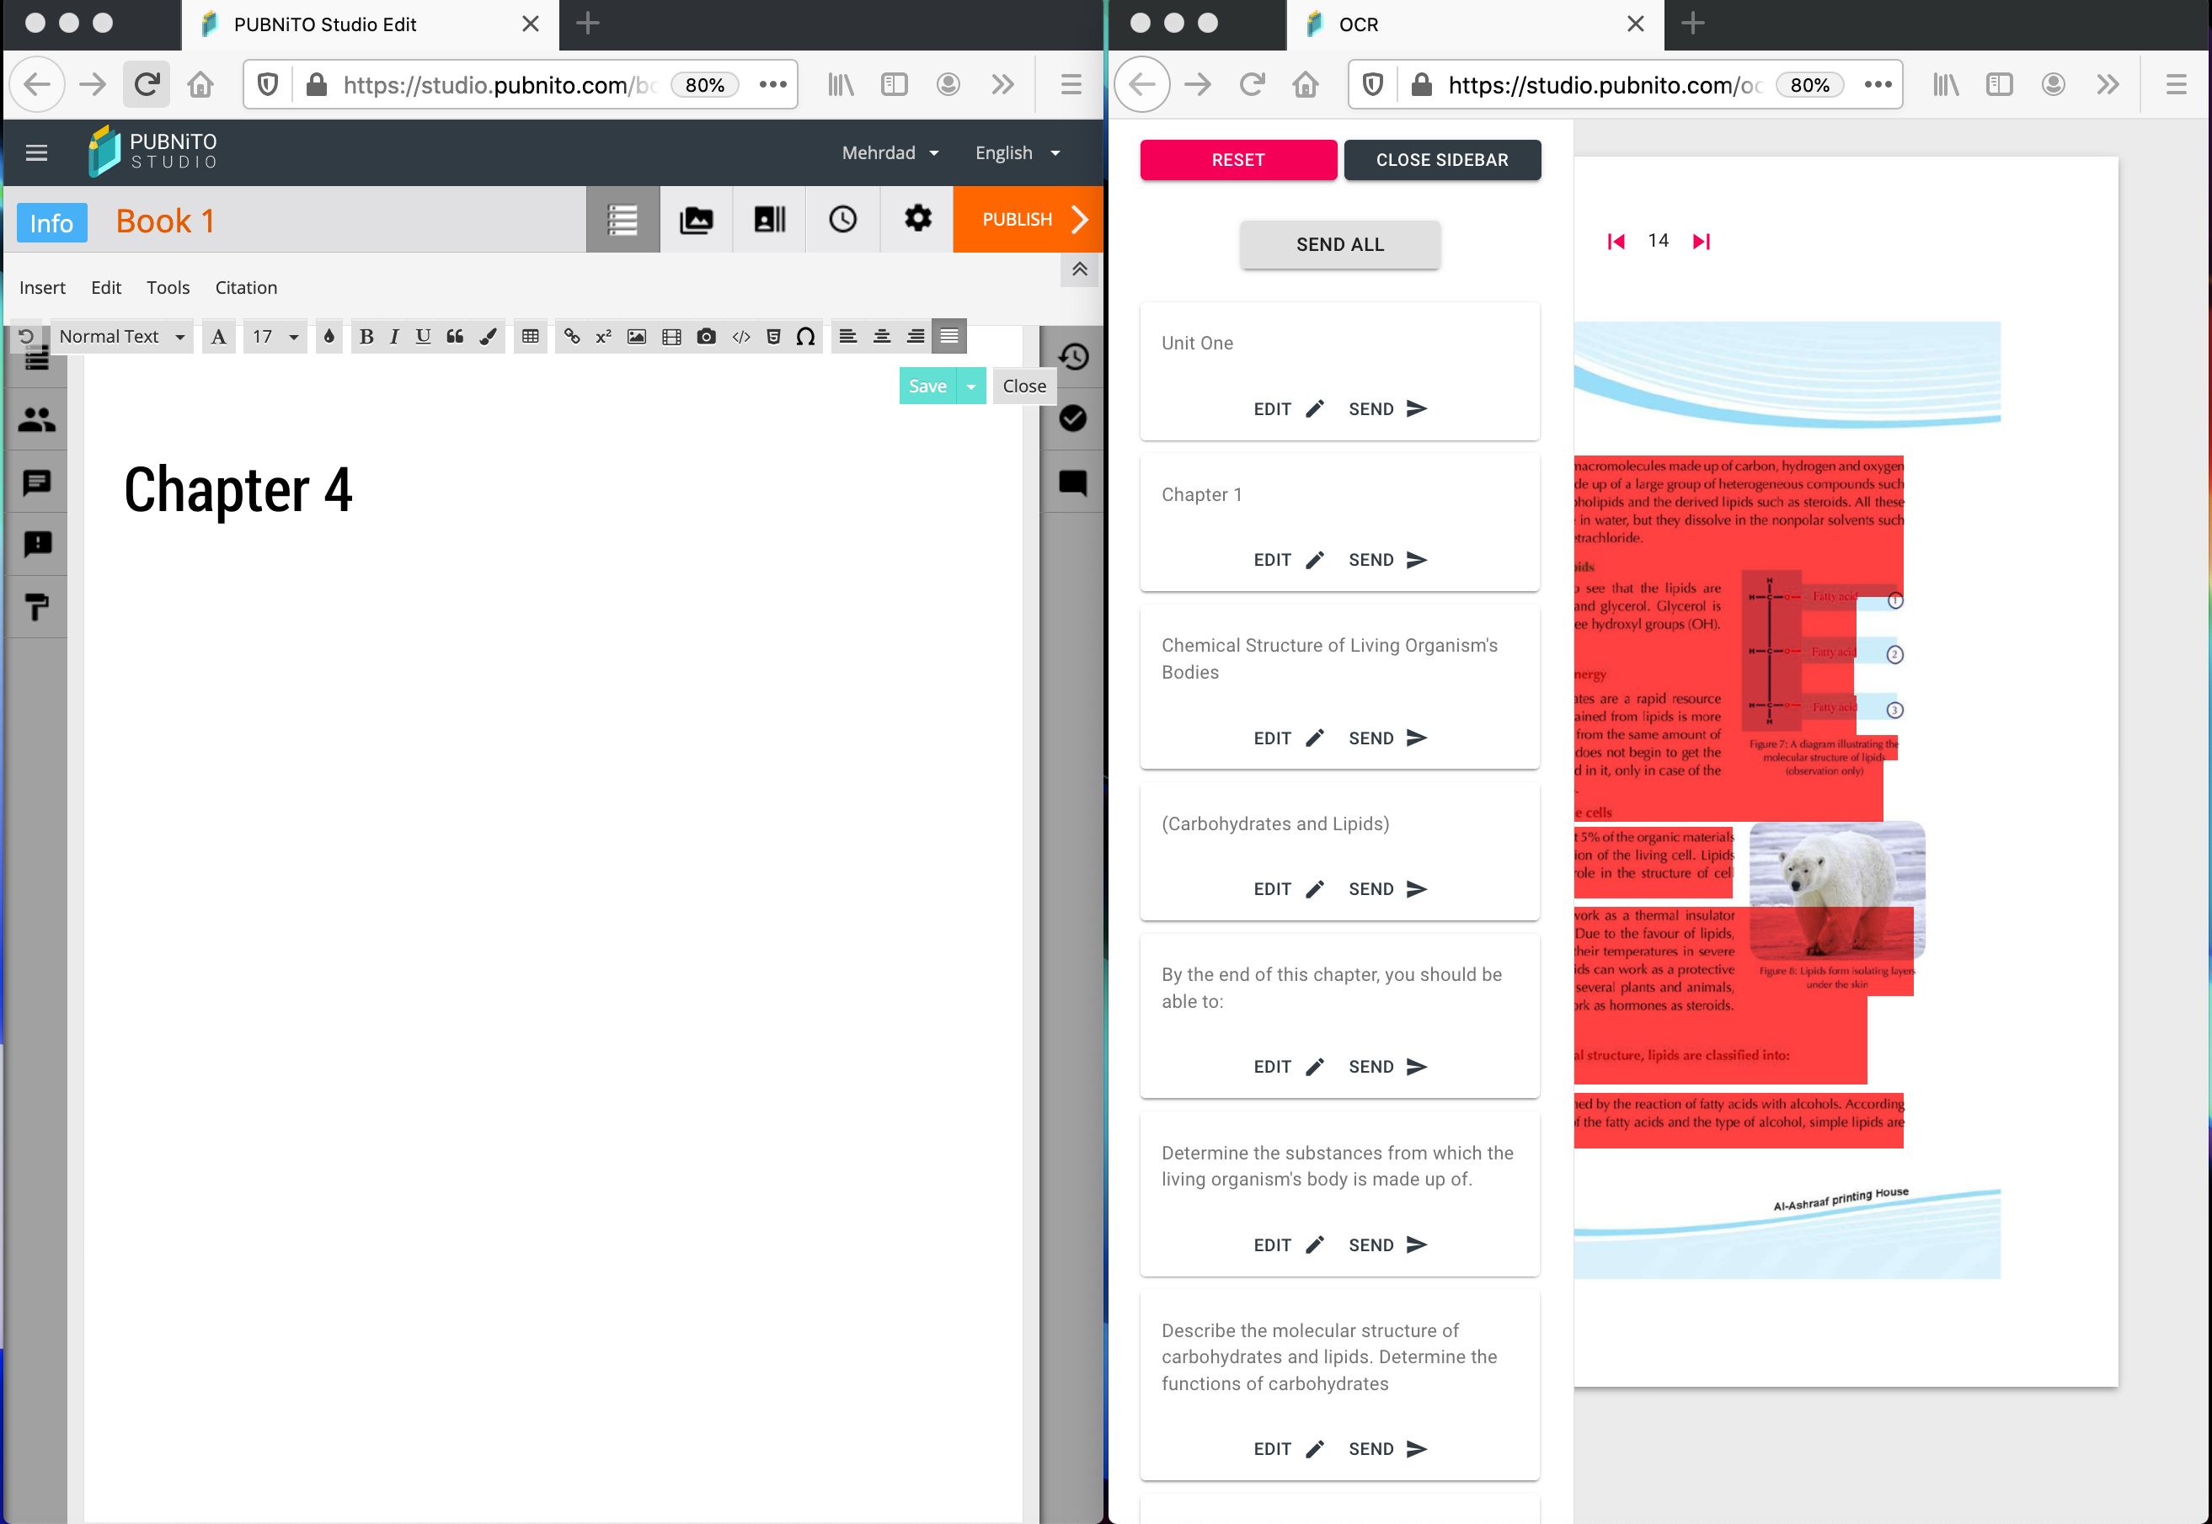The width and height of the screenshot is (2212, 1524).
Task: Open the table of contents list icon
Action: [622, 220]
